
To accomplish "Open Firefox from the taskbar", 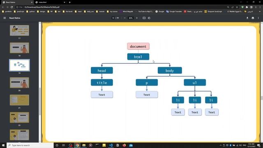I will pyautogui.click(x=124, y=145).
